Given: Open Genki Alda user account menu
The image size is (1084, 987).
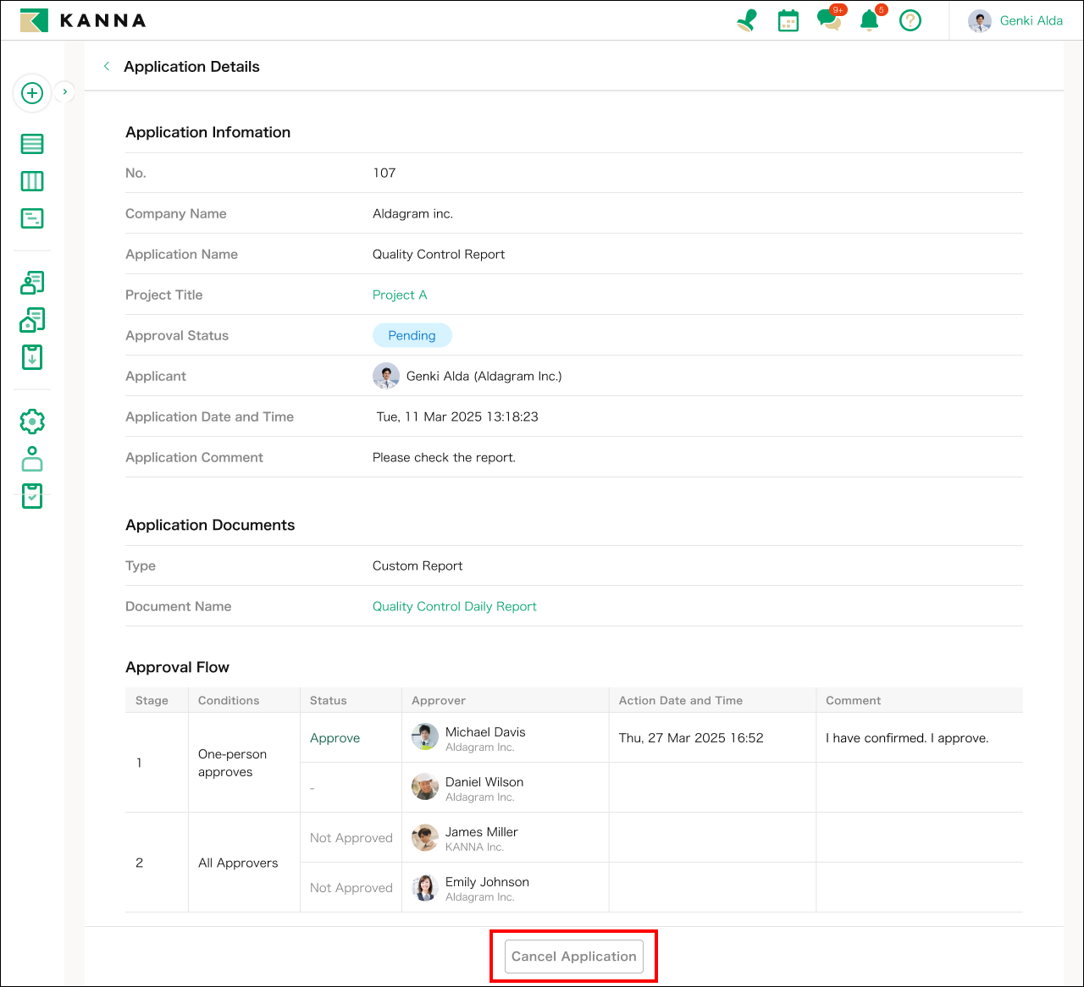Looking at the screenshot, I should [1015, 21].
